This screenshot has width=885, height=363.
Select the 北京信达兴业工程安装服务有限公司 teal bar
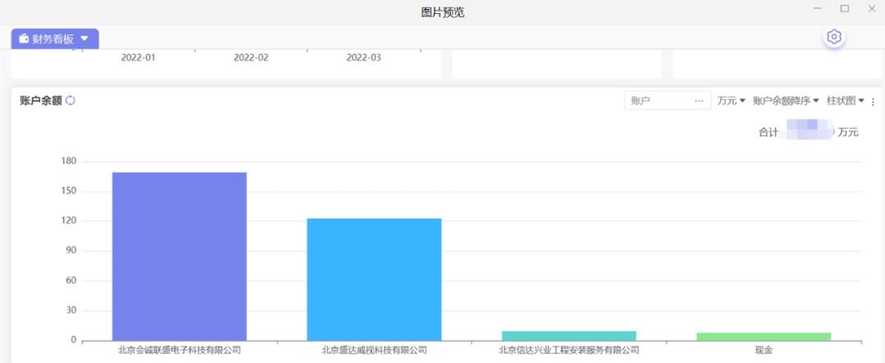[x=569, y=336]
